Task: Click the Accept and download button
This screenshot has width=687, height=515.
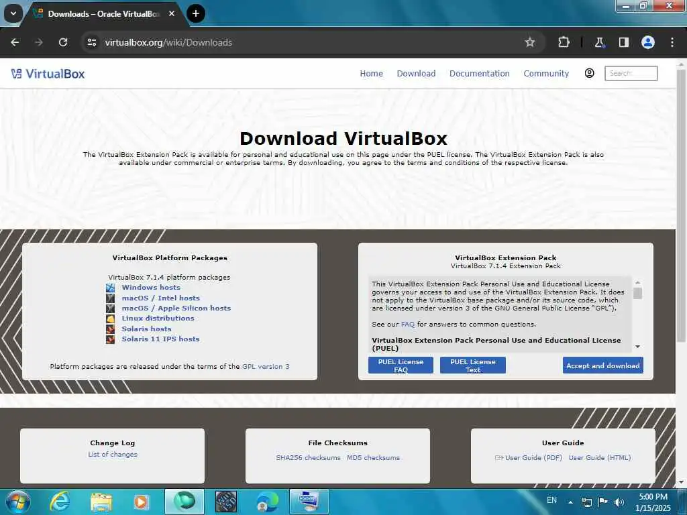Action: 603,365
